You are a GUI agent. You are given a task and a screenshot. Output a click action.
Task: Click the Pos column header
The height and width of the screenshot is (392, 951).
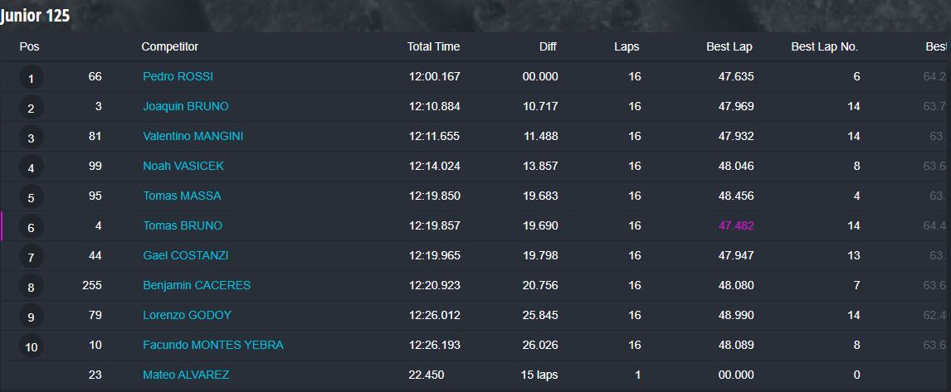tap(29, 46)
